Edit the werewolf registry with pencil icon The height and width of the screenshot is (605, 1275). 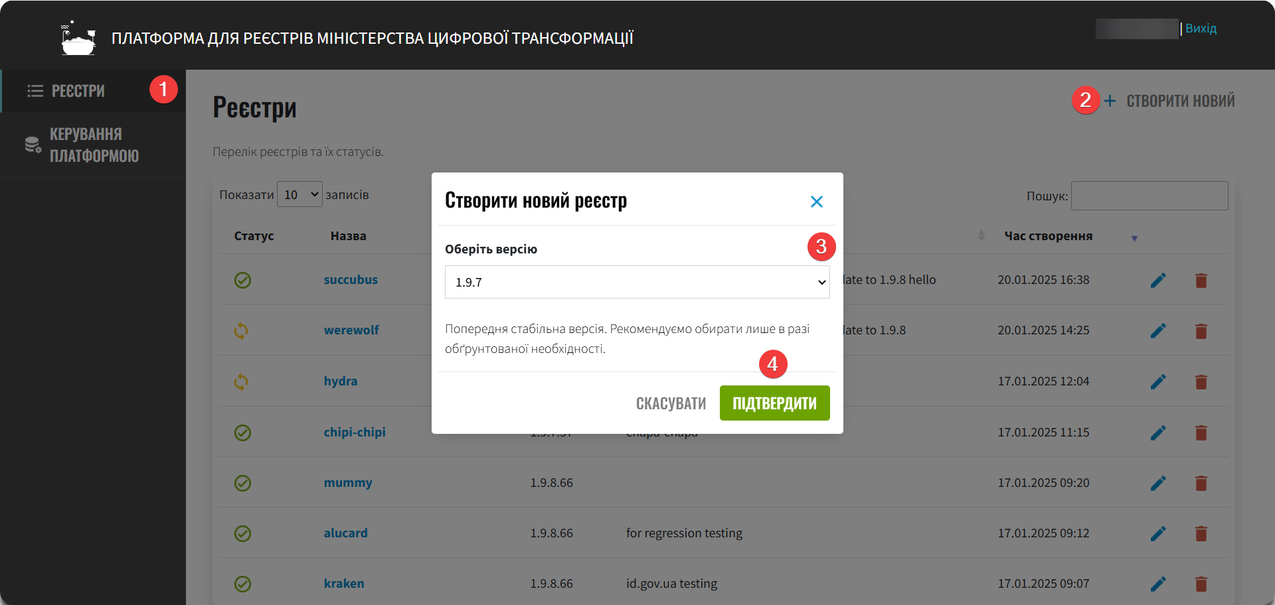point(1158,331)
